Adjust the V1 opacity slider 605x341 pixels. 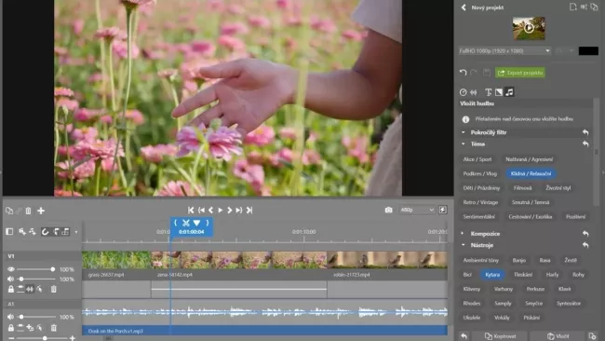click(x=35, y=269)
